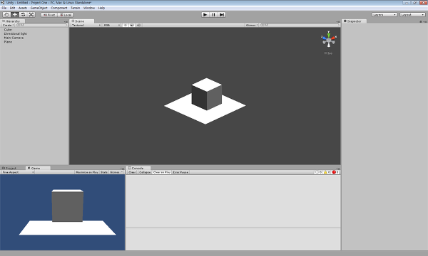Toggle Scene view audio icon
The height and width of the screenshot is (256, 428).
pyautogui.click(x=138, y=26)
